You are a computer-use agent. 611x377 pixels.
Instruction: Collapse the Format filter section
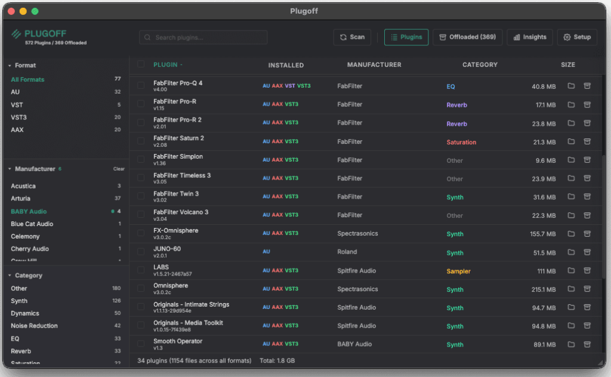[x=10, y=66]
